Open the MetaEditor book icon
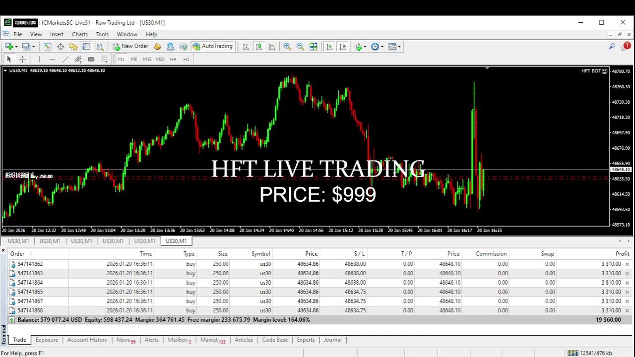Image resolution: width=635 pixels, height=357 pixels. (x=157, y=46)
